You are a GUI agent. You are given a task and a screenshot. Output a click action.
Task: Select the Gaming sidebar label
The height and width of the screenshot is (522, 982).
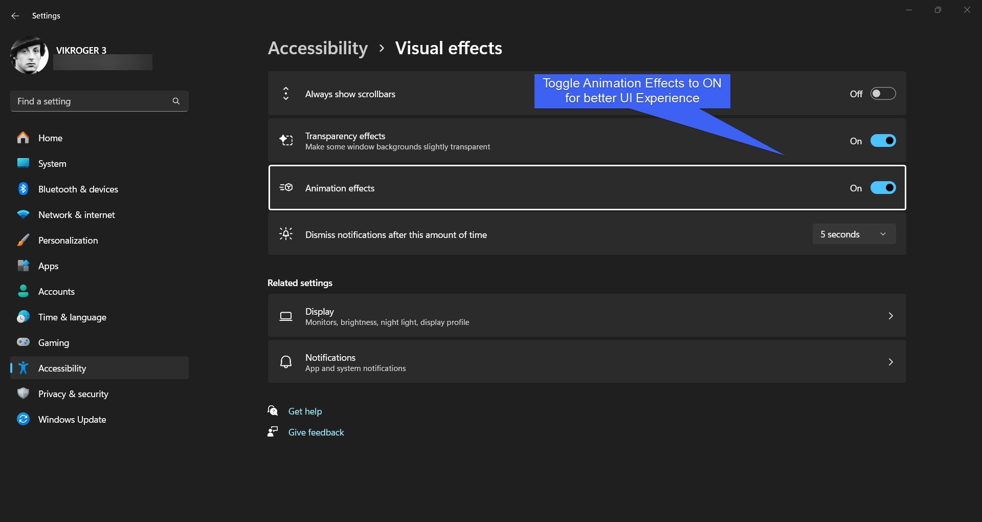tap(54, 343)
